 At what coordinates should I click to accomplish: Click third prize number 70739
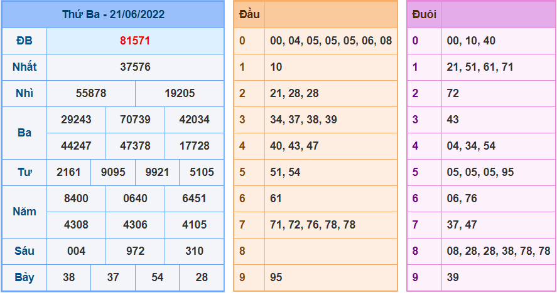[135, 120]
